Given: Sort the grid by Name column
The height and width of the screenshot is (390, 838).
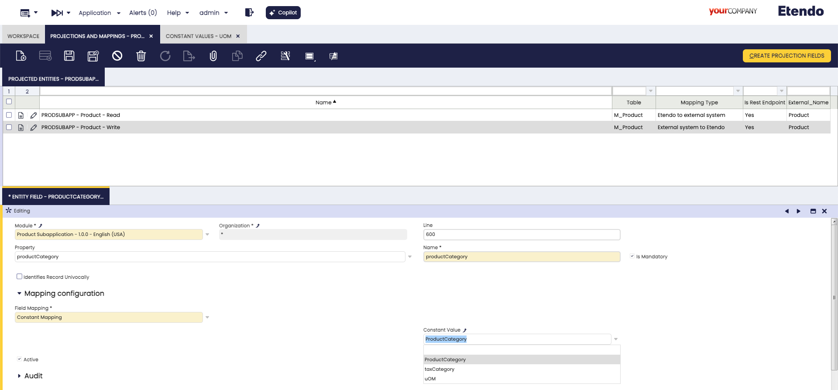Looking at the screenshot, I should 326,103.
